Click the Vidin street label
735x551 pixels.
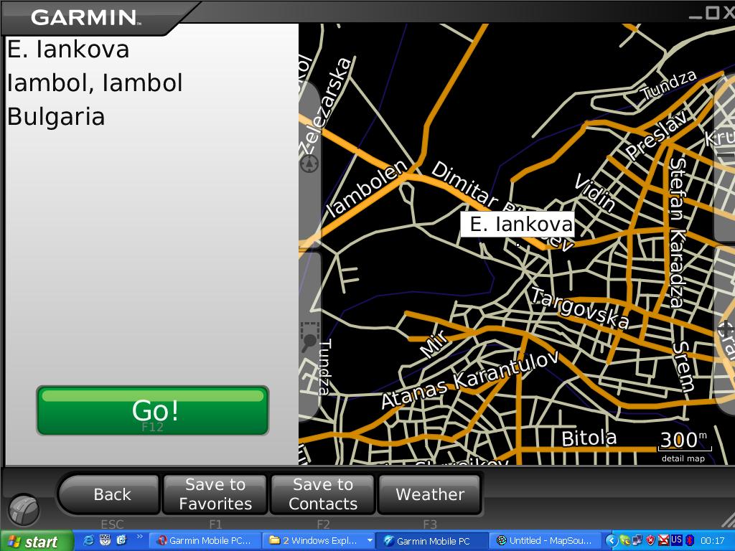click(595, 192)
